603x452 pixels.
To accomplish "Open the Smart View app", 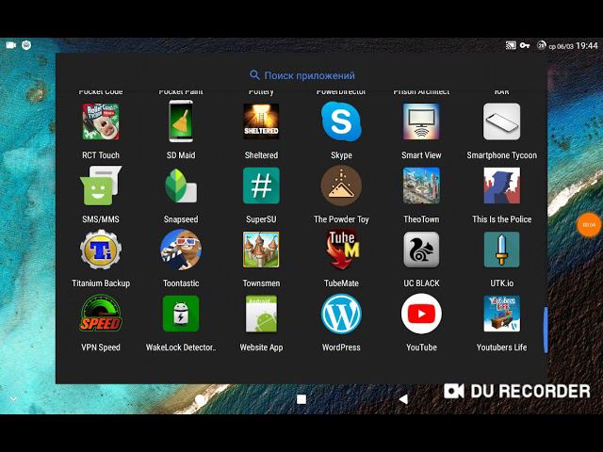I will (421, 121).
